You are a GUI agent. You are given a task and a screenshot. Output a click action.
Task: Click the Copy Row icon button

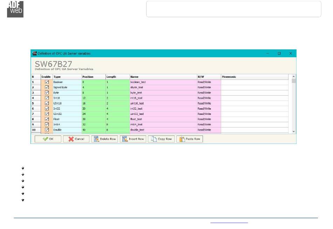(x=161, y=139)
